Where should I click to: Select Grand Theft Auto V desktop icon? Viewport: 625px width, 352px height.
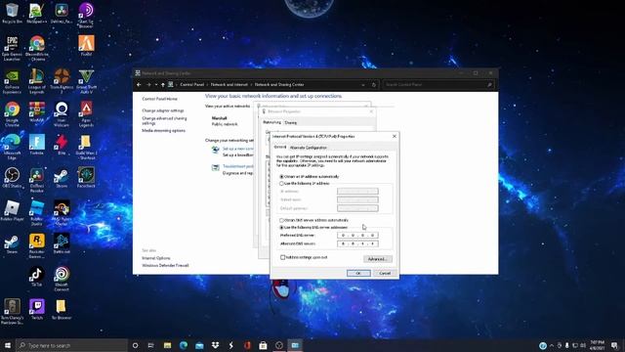click(x=86, y=81)
